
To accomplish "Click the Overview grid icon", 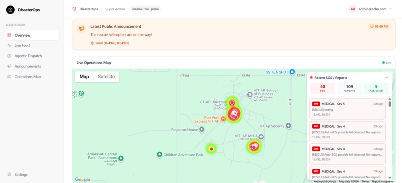I will pyautogui.click(x=9, y=35).
